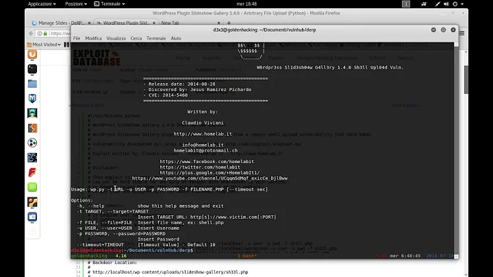
Task: Close the WordPress Plugin Slid... tab
Action: pos(154,23)
